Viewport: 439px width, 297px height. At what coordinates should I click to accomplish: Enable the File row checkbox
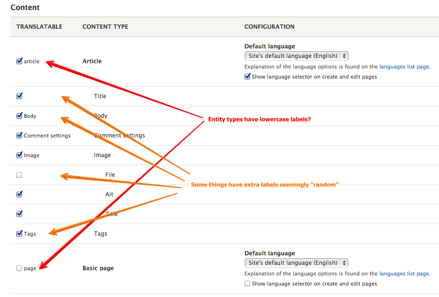point(19,175)
